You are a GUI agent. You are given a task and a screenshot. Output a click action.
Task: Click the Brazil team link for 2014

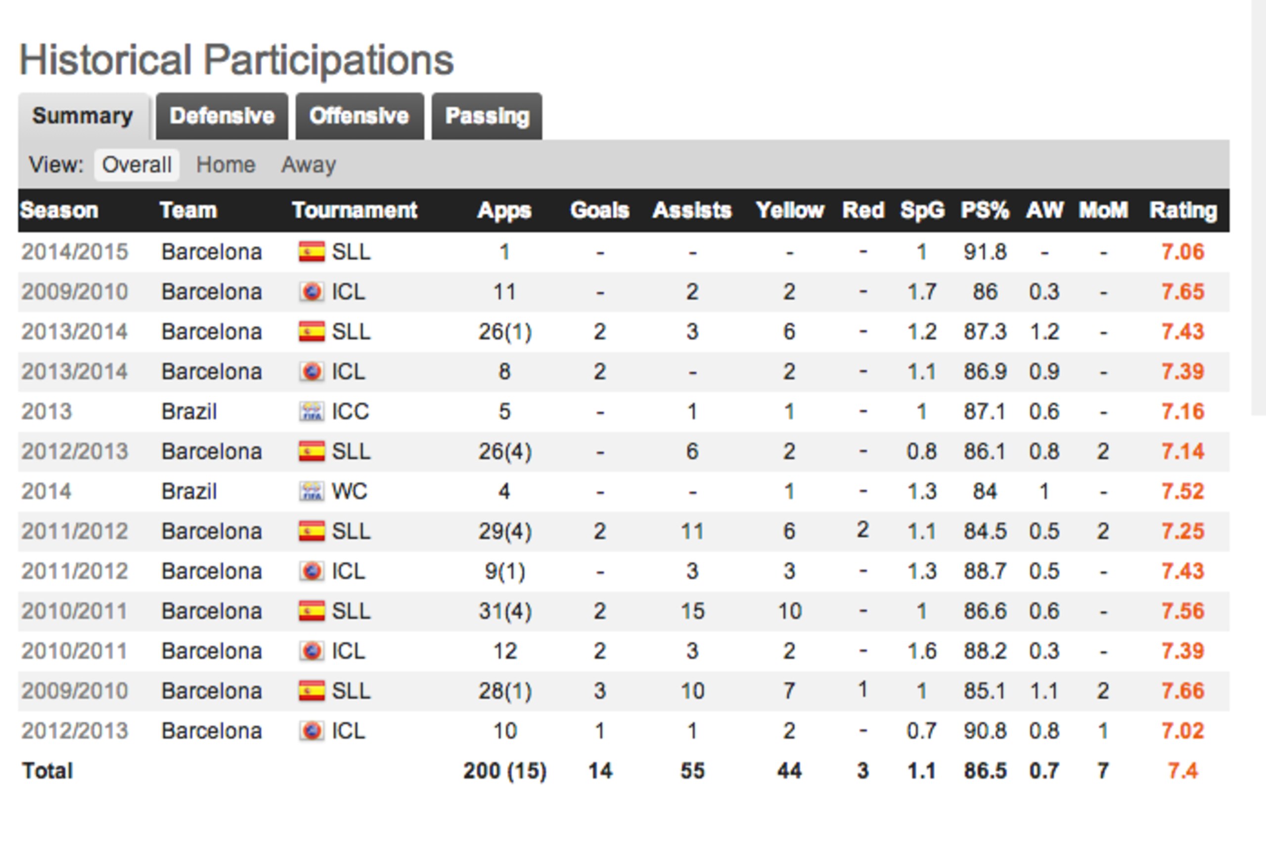point(189,491)
